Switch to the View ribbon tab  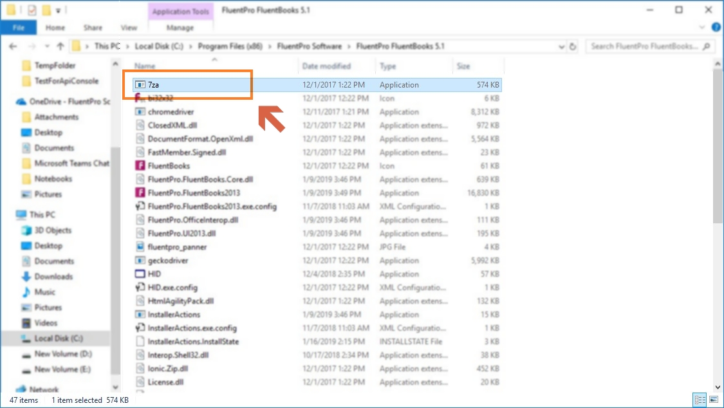tap(129, 28)
